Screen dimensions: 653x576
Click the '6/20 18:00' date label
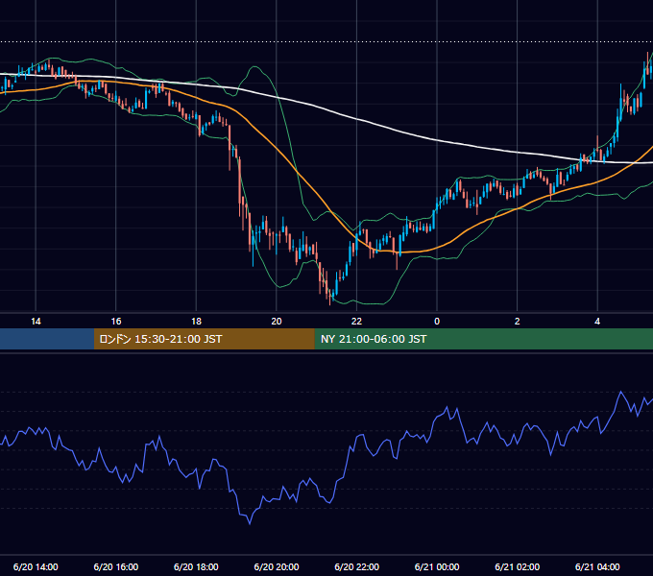(196, 566)
